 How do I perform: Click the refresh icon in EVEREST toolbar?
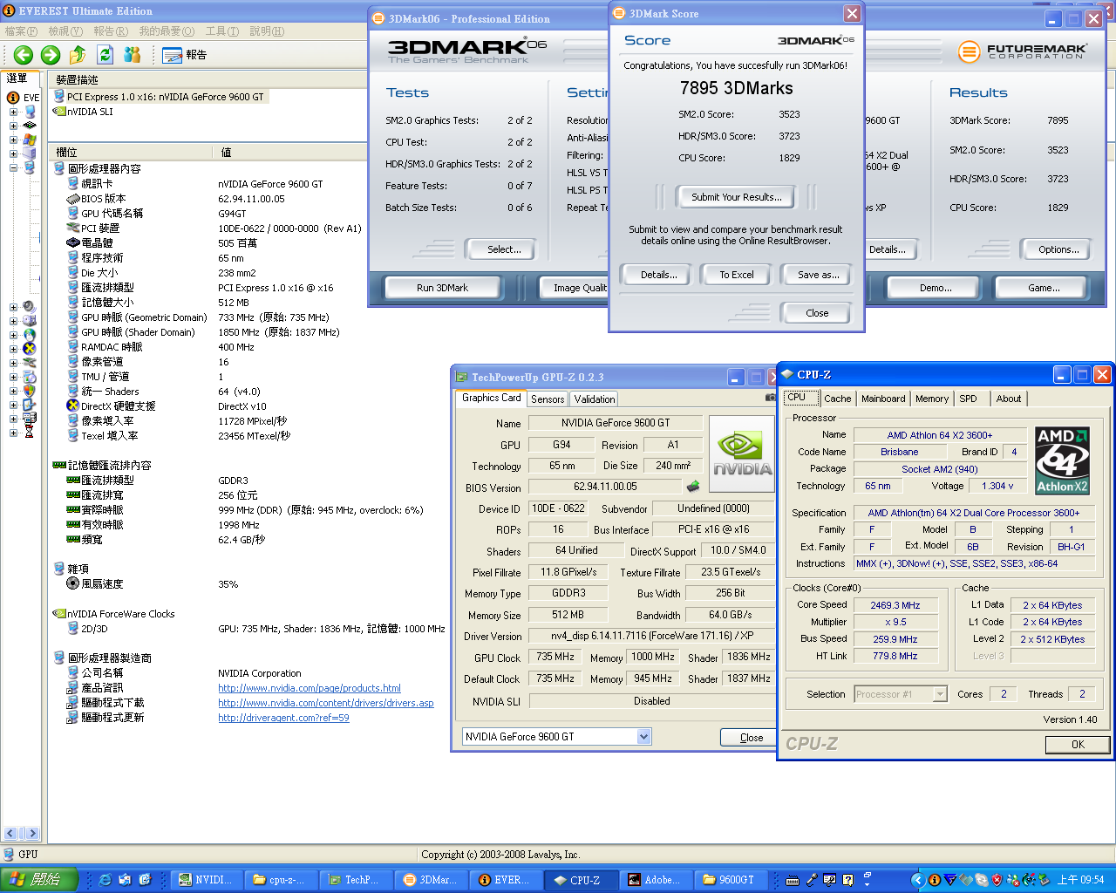(105, 55)
